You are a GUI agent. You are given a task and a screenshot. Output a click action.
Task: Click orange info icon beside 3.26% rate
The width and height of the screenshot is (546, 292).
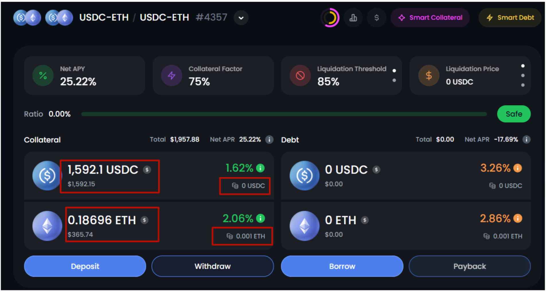click(518, 168)
